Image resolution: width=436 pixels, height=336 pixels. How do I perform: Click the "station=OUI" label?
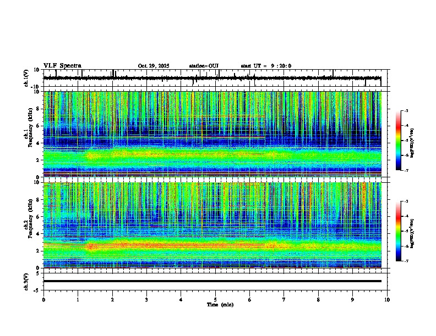click(x=204, y=66)
